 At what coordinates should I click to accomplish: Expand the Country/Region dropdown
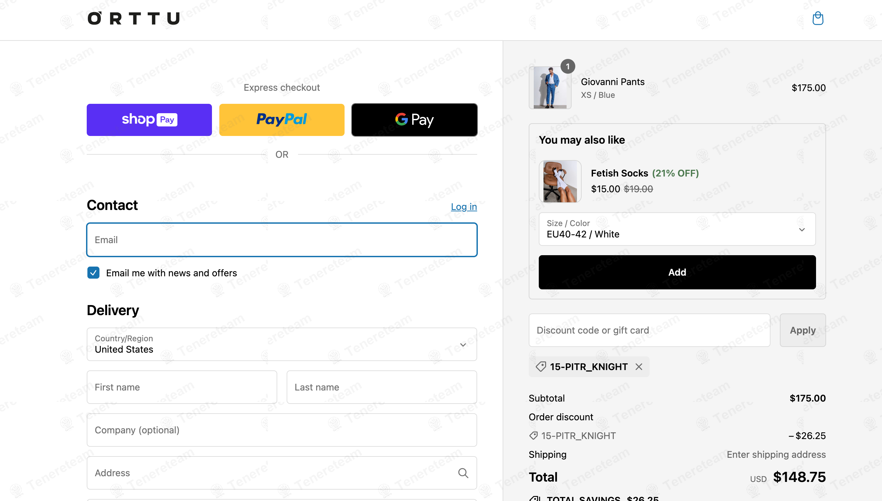click(282, 344)
